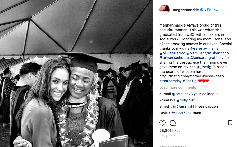This screenshot has height=147, width=237.
Task: Open @piamiller mention link
Action: (x=195, y=53)
